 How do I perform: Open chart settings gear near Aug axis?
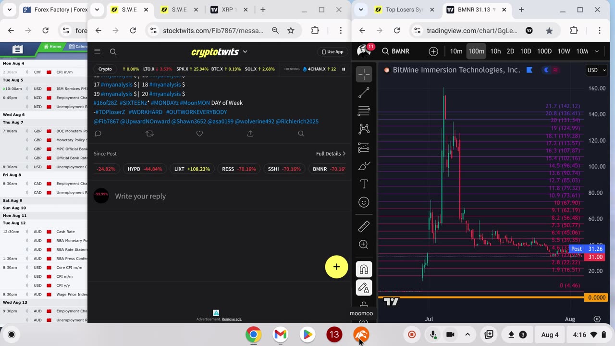[x=597, y=319]
